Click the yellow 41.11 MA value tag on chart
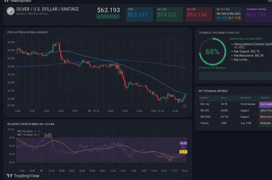Screen dimensions: 272x180 [183, 152]
